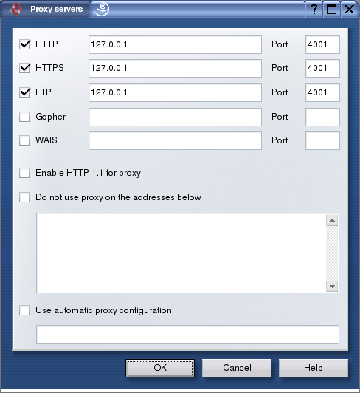Confirm settings with the OK button
The width and height of the screenshot is (360, 393).
[x=160, y=368]
